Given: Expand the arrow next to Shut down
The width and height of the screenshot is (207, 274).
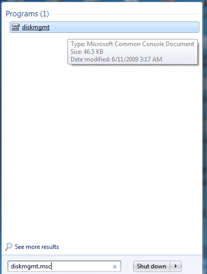Looking at the screenshot, I should (x=176, y=266).
